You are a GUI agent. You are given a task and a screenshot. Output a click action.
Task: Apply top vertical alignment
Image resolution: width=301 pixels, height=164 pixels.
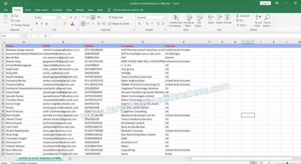[83, 17]
